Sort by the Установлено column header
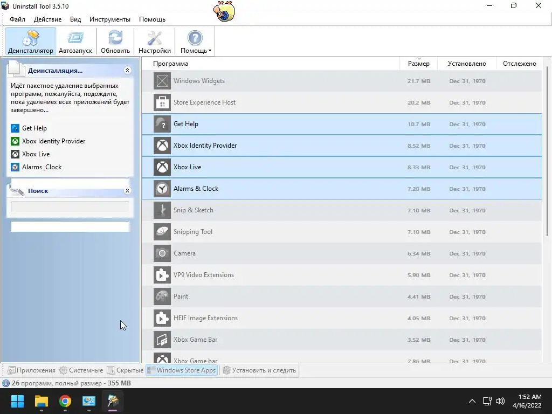 point(467,64)
